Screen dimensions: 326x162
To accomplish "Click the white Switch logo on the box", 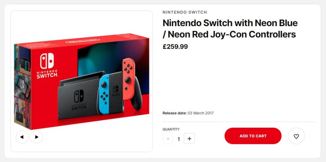I will (x=47, y=61).
